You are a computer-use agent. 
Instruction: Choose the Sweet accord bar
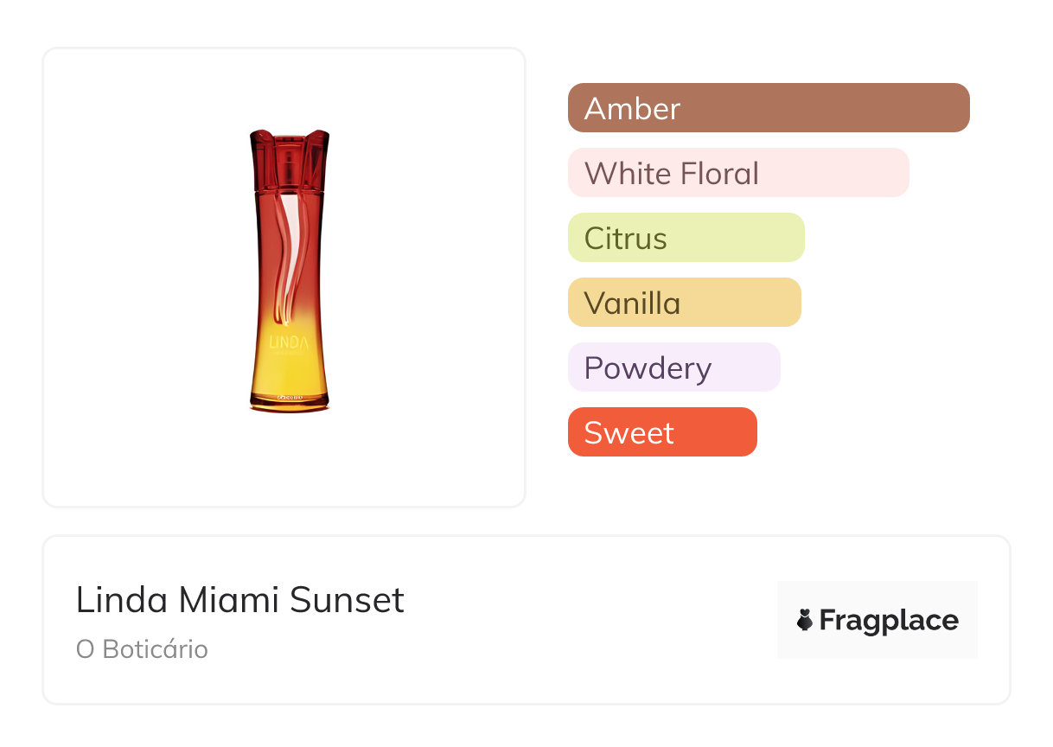[x=662, y=432]
